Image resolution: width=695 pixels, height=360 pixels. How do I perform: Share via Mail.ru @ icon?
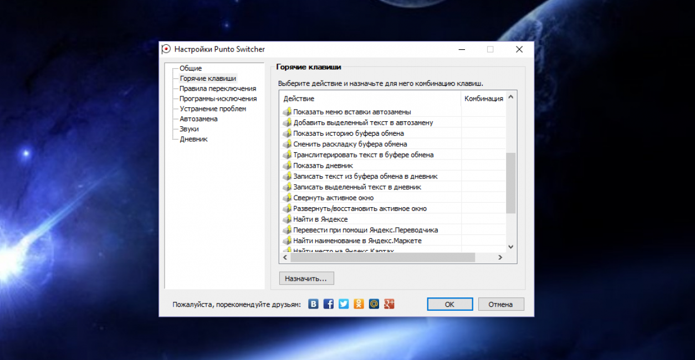coord(374,304)
